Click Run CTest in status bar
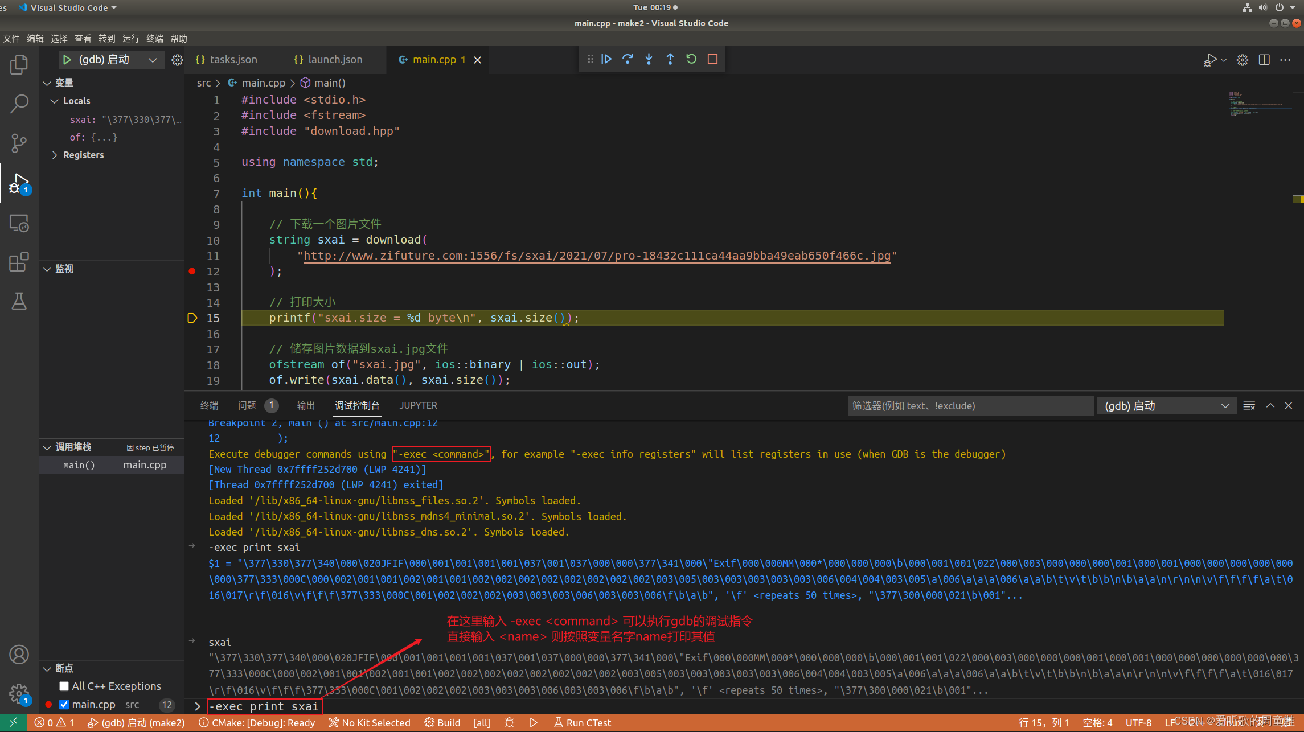 tap(583, 723)
